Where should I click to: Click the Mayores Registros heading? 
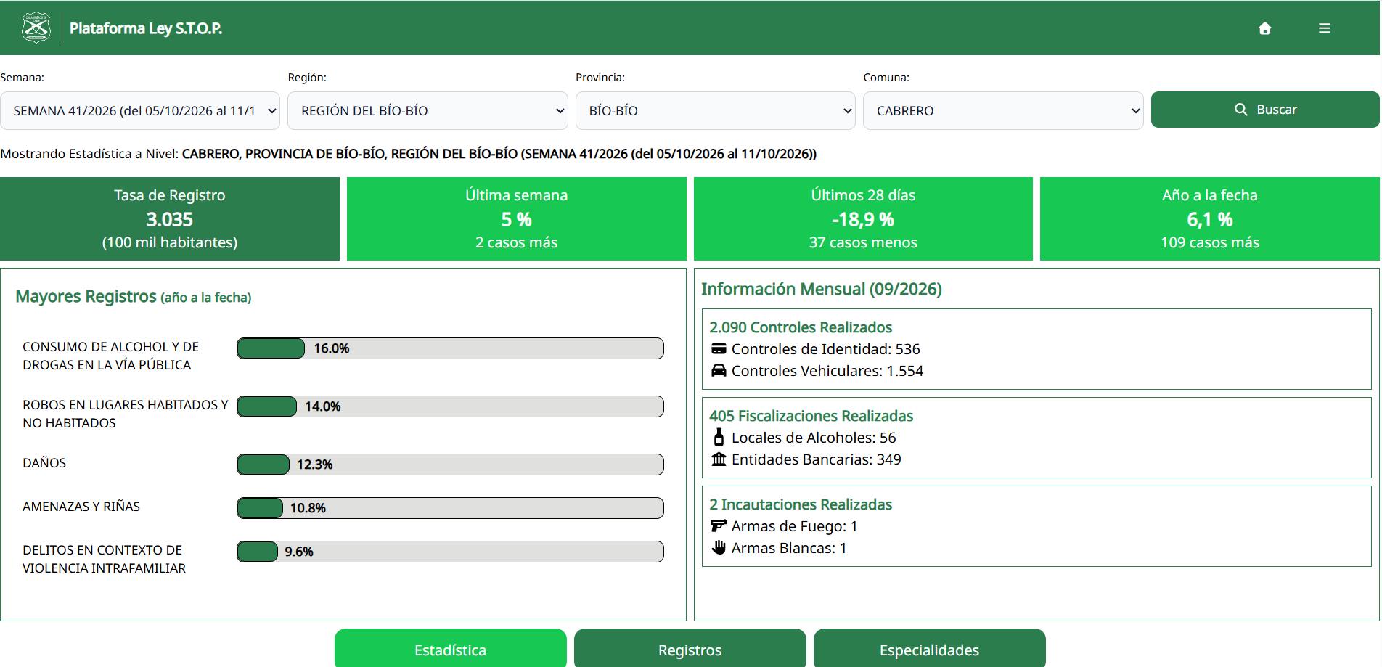(133, 296)
